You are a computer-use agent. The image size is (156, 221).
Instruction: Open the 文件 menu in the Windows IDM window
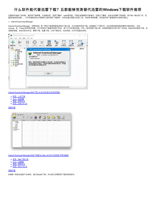click(15, 38)
